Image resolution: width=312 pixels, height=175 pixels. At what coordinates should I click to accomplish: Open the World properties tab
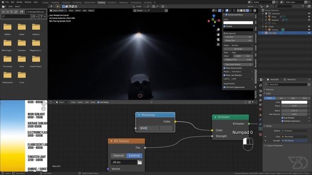[260, 109]
